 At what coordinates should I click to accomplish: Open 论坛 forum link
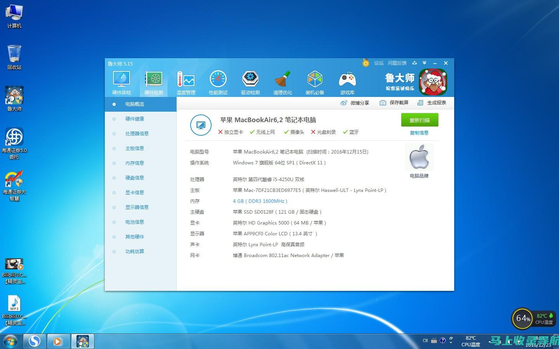click(379, 63)
